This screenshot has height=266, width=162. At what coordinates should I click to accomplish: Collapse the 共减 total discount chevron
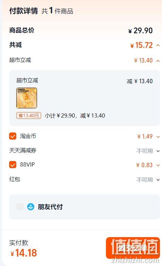pos(158,45)
